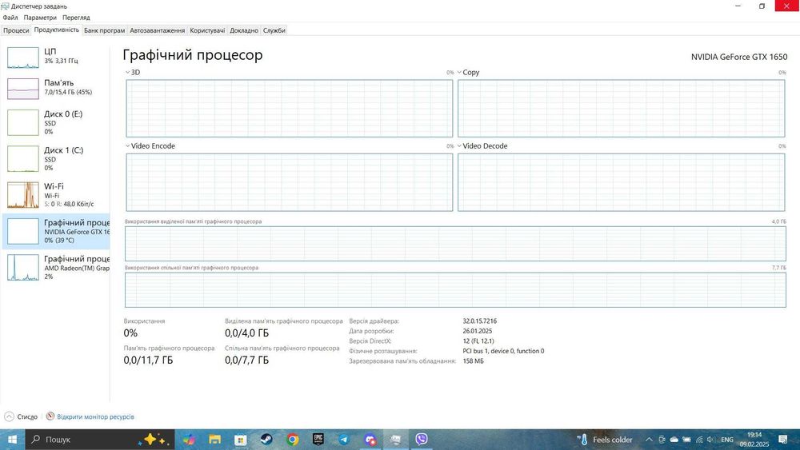Click the DirectX value 12 (FL 12.1)
800x450 pixels.
click(478, 341)
